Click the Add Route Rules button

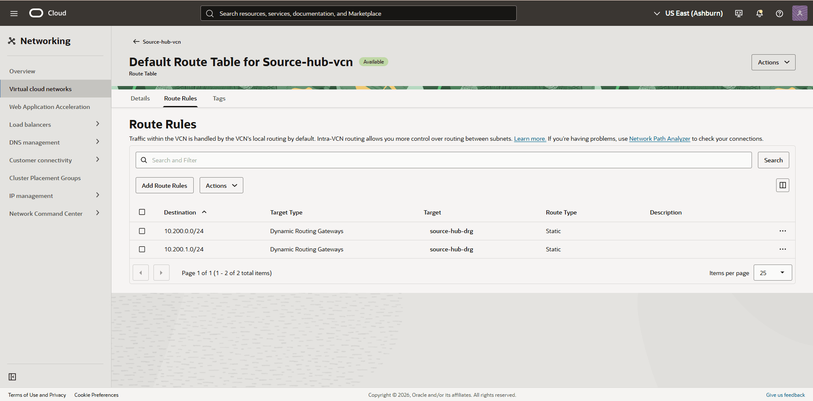(164, 185)
